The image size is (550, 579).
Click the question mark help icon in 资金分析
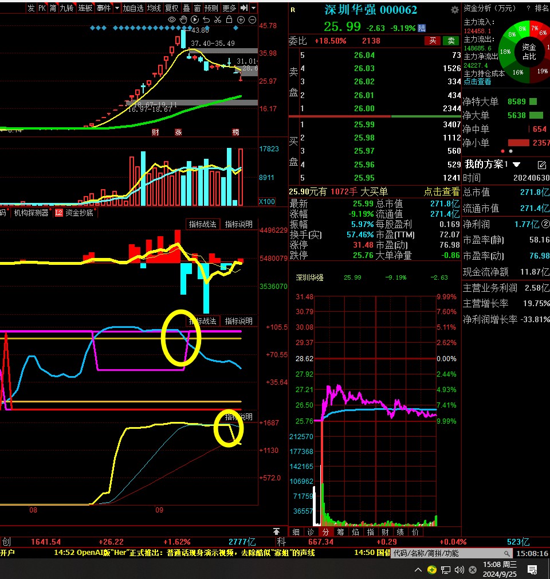(528, 8)
